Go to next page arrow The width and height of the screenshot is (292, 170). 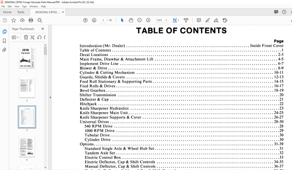point(94,20)
